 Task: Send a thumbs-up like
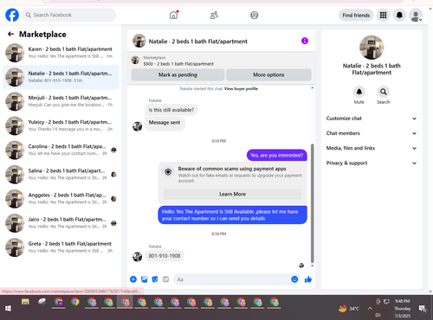tap(308, 279)
